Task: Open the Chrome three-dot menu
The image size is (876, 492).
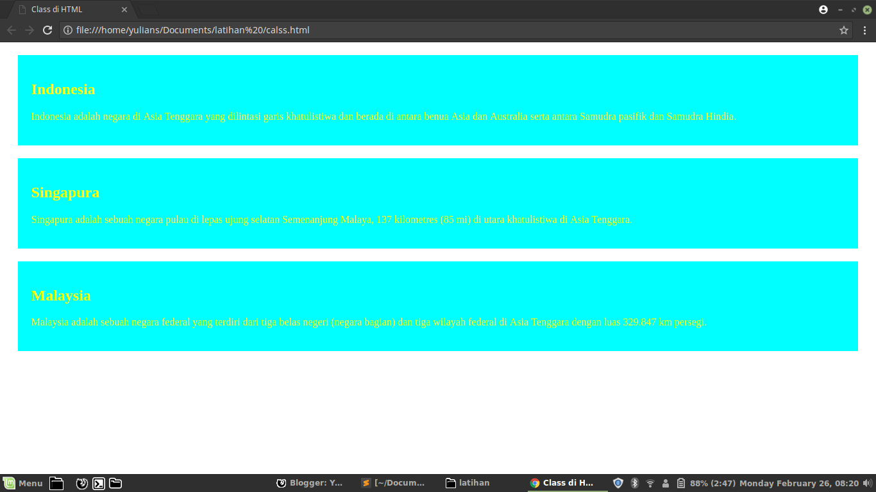Action: coord(864,30)
